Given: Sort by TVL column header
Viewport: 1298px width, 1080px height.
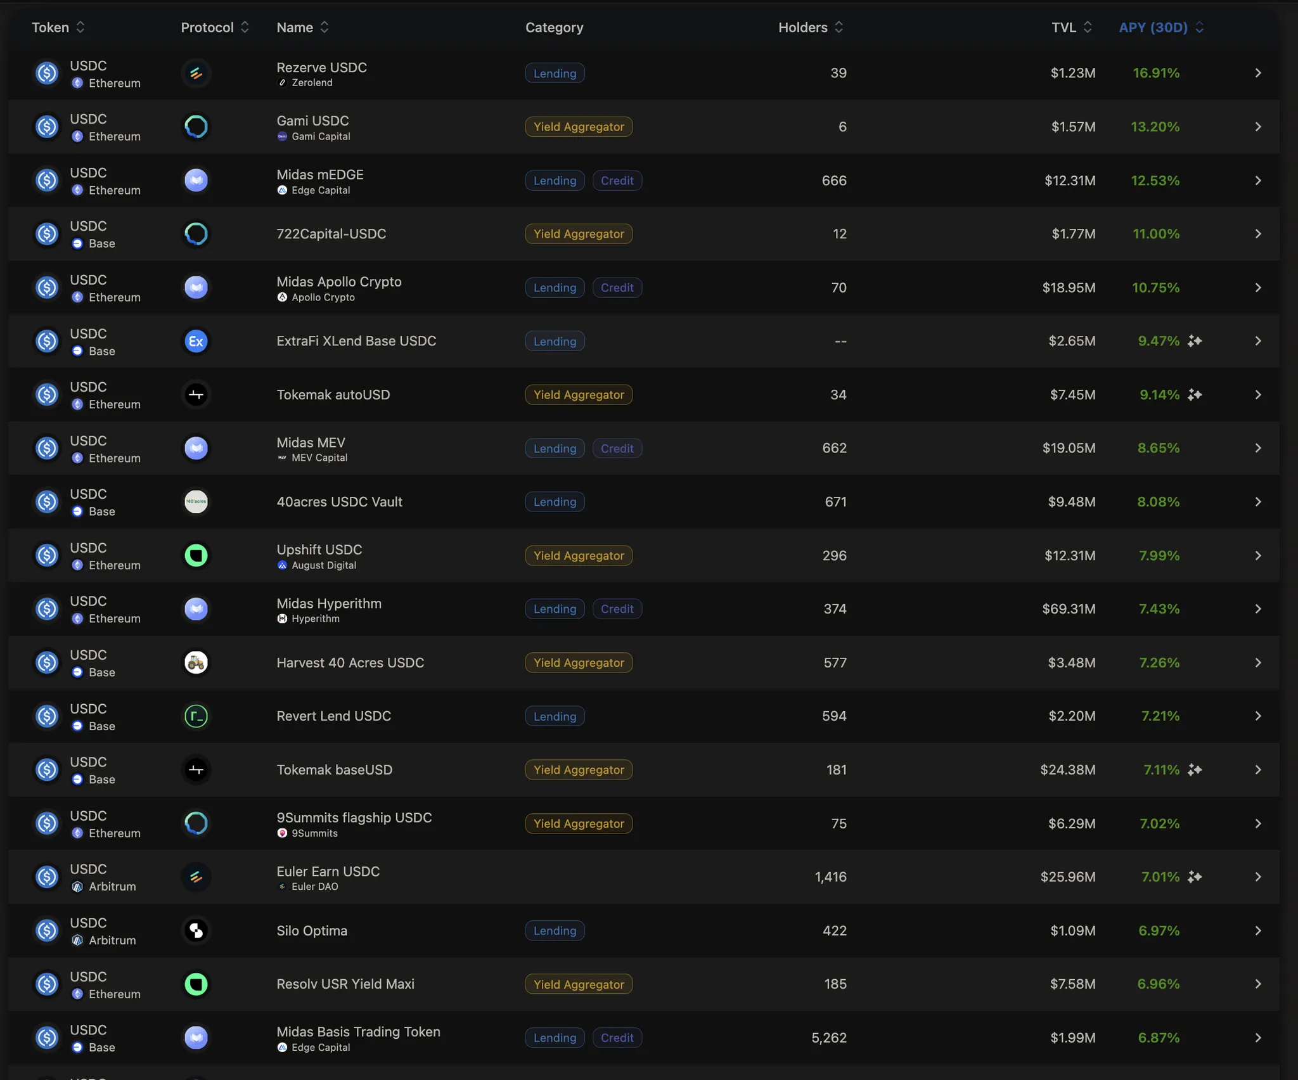Looking at the screenshot, I should [x=1071, y=27].
